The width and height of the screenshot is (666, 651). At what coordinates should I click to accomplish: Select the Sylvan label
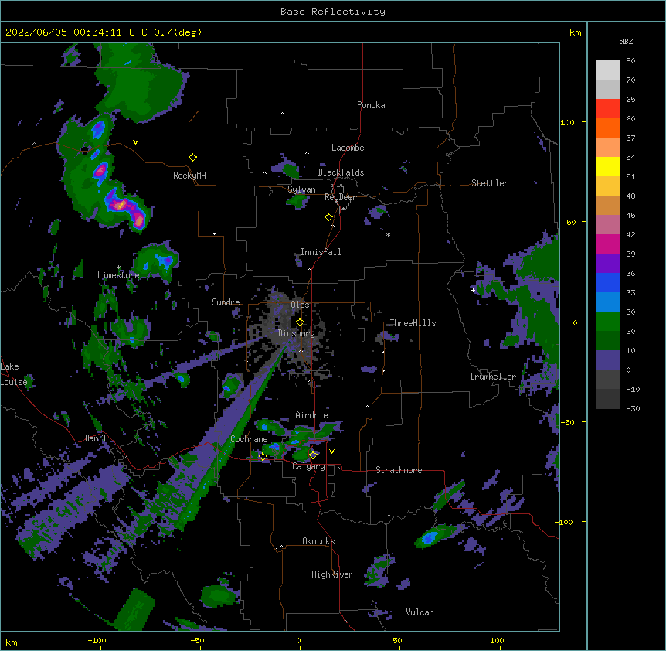(301, 189)
